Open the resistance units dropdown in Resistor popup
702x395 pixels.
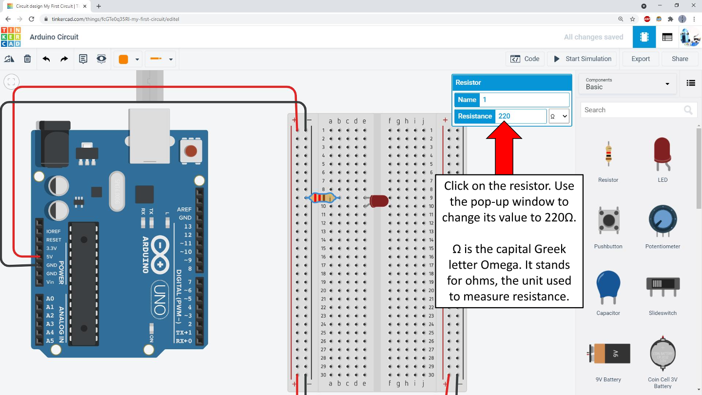(x=559, y=116)
